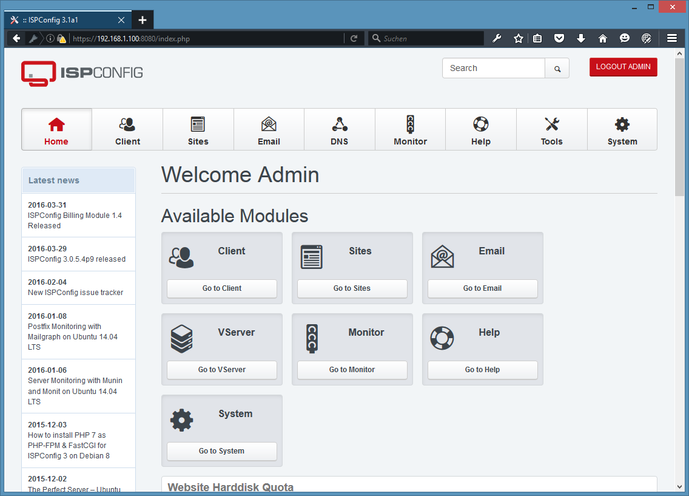Close the ISPConfig 3.1a1 tab

tap(121, 20)
